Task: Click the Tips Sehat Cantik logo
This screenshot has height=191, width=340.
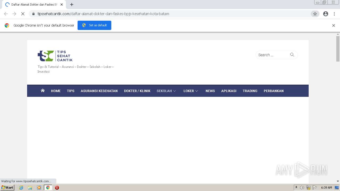Action: [55, 56]
